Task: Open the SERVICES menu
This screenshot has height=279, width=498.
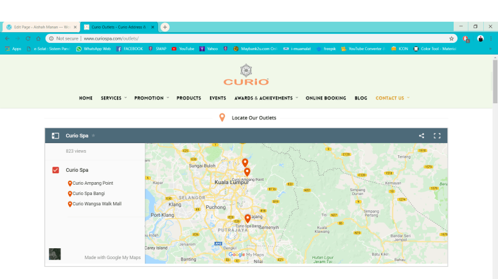Action: click(111, 98)
